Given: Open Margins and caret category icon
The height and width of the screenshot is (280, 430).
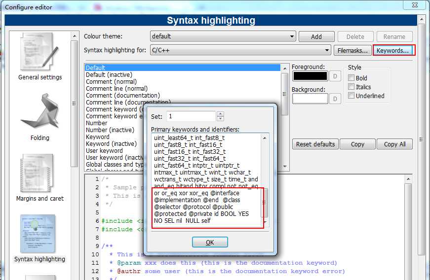Looking at the screenshot, I should pyautogui.click(x=37, y=173).
